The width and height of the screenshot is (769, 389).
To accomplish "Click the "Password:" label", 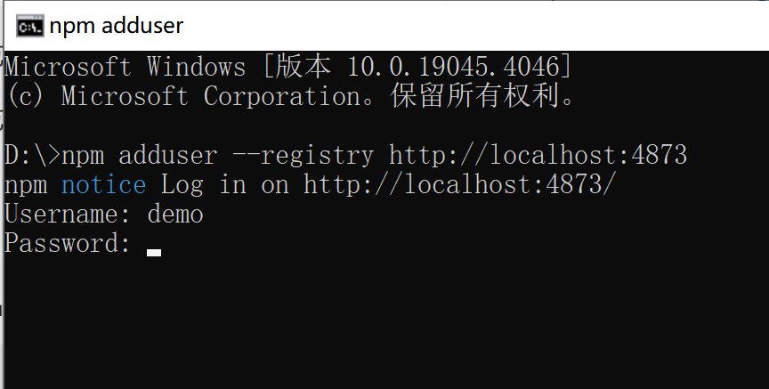I will click(x=68, y=243).
